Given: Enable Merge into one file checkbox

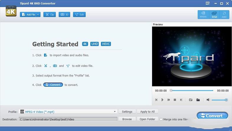Looking at the screenshot, I should (x=161, y=119).
